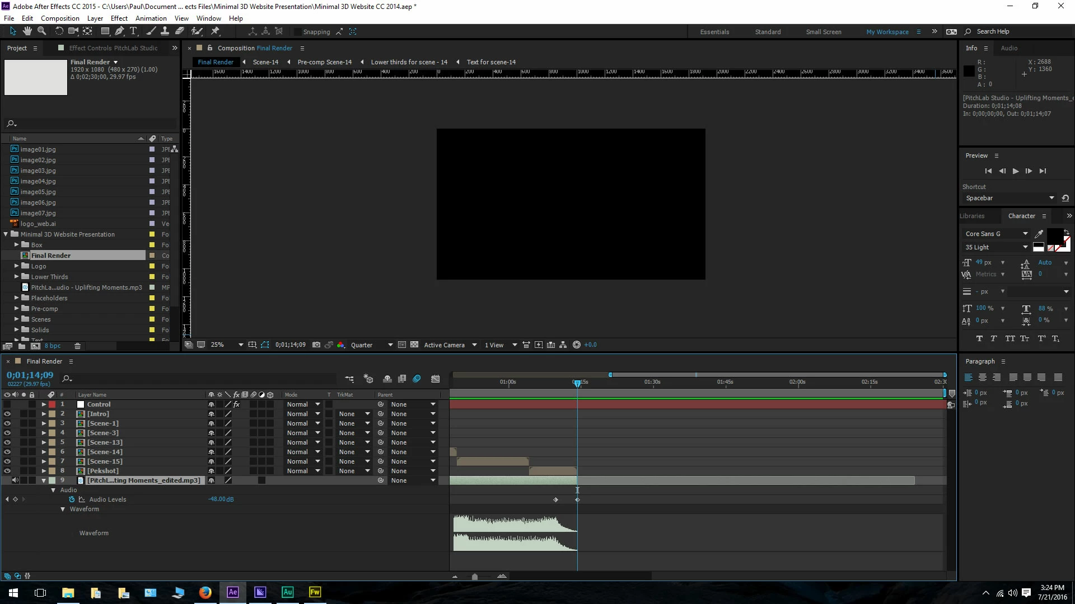This screenshot has width=1075, height=604.
Task: Enable the Snapping checkbox
Action: (x=298, y=32)
